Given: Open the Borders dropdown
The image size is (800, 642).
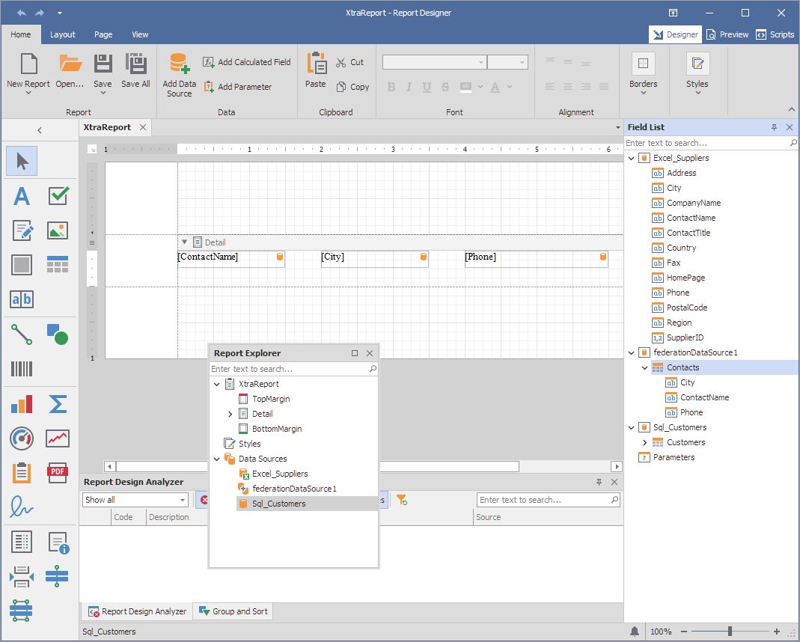Looking at the screenshot, I should [x=643, y=74].
